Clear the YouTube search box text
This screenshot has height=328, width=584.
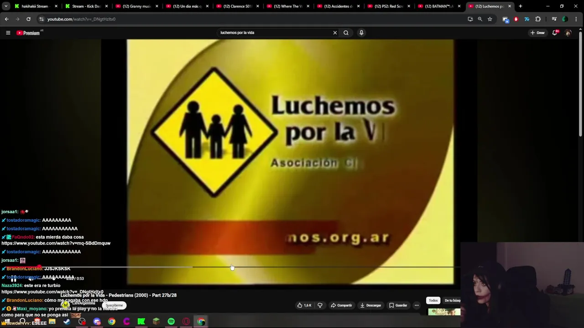pos(335,33)
